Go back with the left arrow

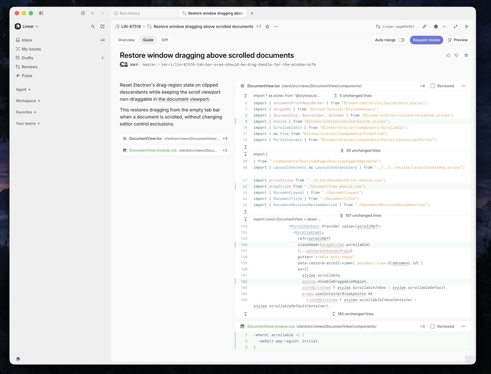point(92,13)
